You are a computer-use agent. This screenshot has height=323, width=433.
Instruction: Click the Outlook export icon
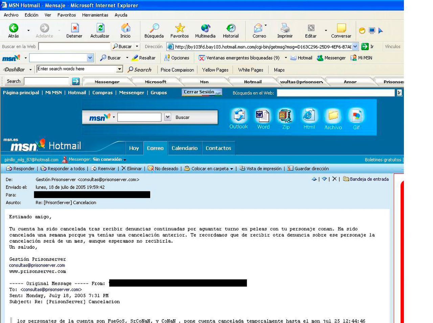239,119
